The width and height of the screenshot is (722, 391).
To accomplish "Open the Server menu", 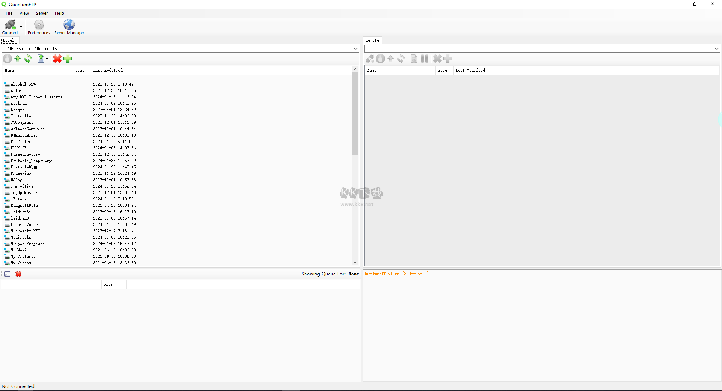I will click(42, 13).
